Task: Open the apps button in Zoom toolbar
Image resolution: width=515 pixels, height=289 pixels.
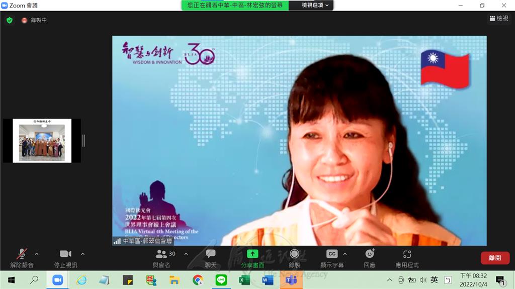Action: pos(407,258)
